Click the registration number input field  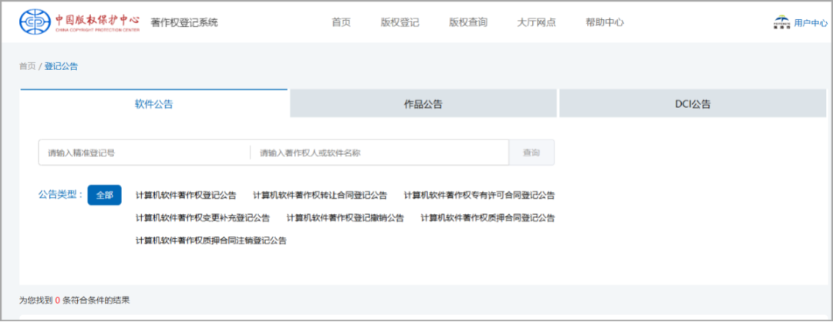point(144,153)
